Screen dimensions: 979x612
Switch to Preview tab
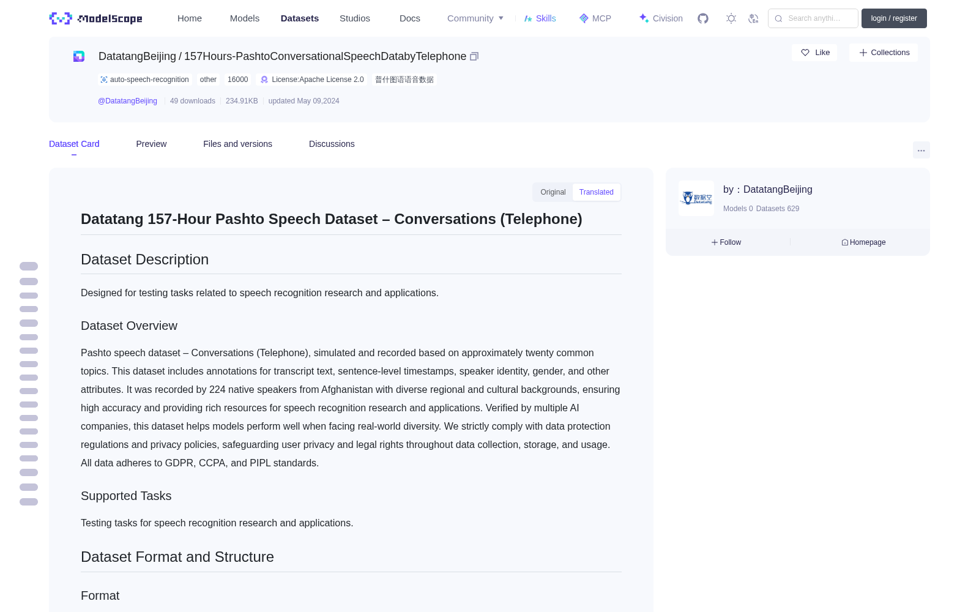click(151, 144)
